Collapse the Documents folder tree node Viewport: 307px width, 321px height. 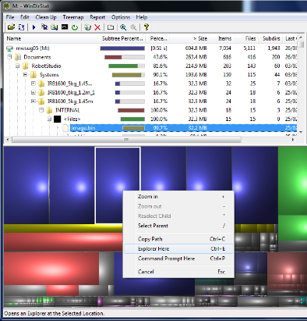9,57
